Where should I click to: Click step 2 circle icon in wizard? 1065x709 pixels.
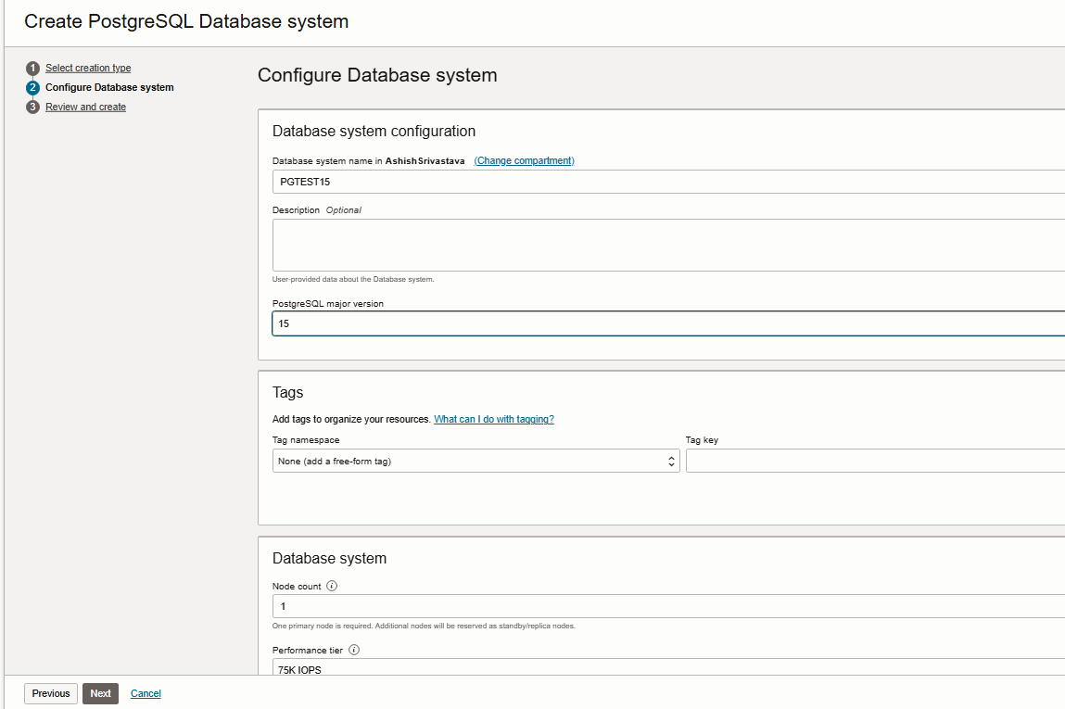pos(33,88)
